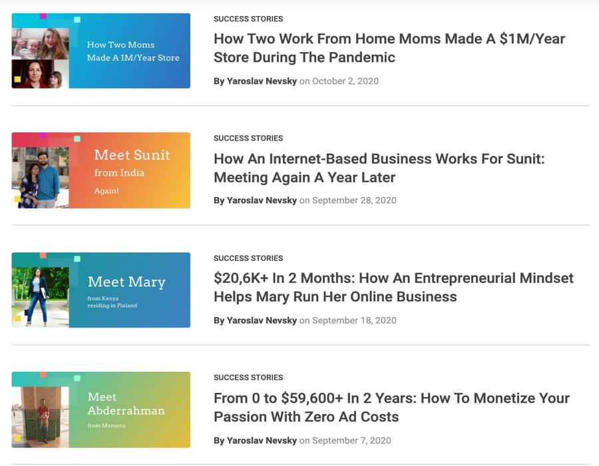Click the 'Meet Mary' banner image
The height and width of the screenshot is (466, 599).
pyautogui.click(x=101, y=290)
